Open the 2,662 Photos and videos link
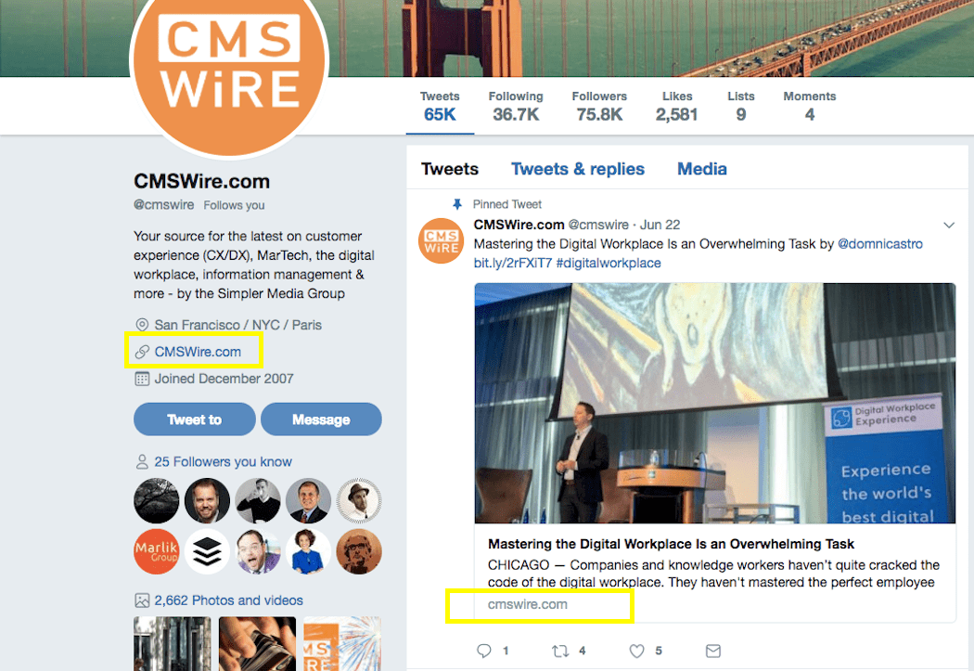This screenshot has width=974, height=671. (228, 600)
